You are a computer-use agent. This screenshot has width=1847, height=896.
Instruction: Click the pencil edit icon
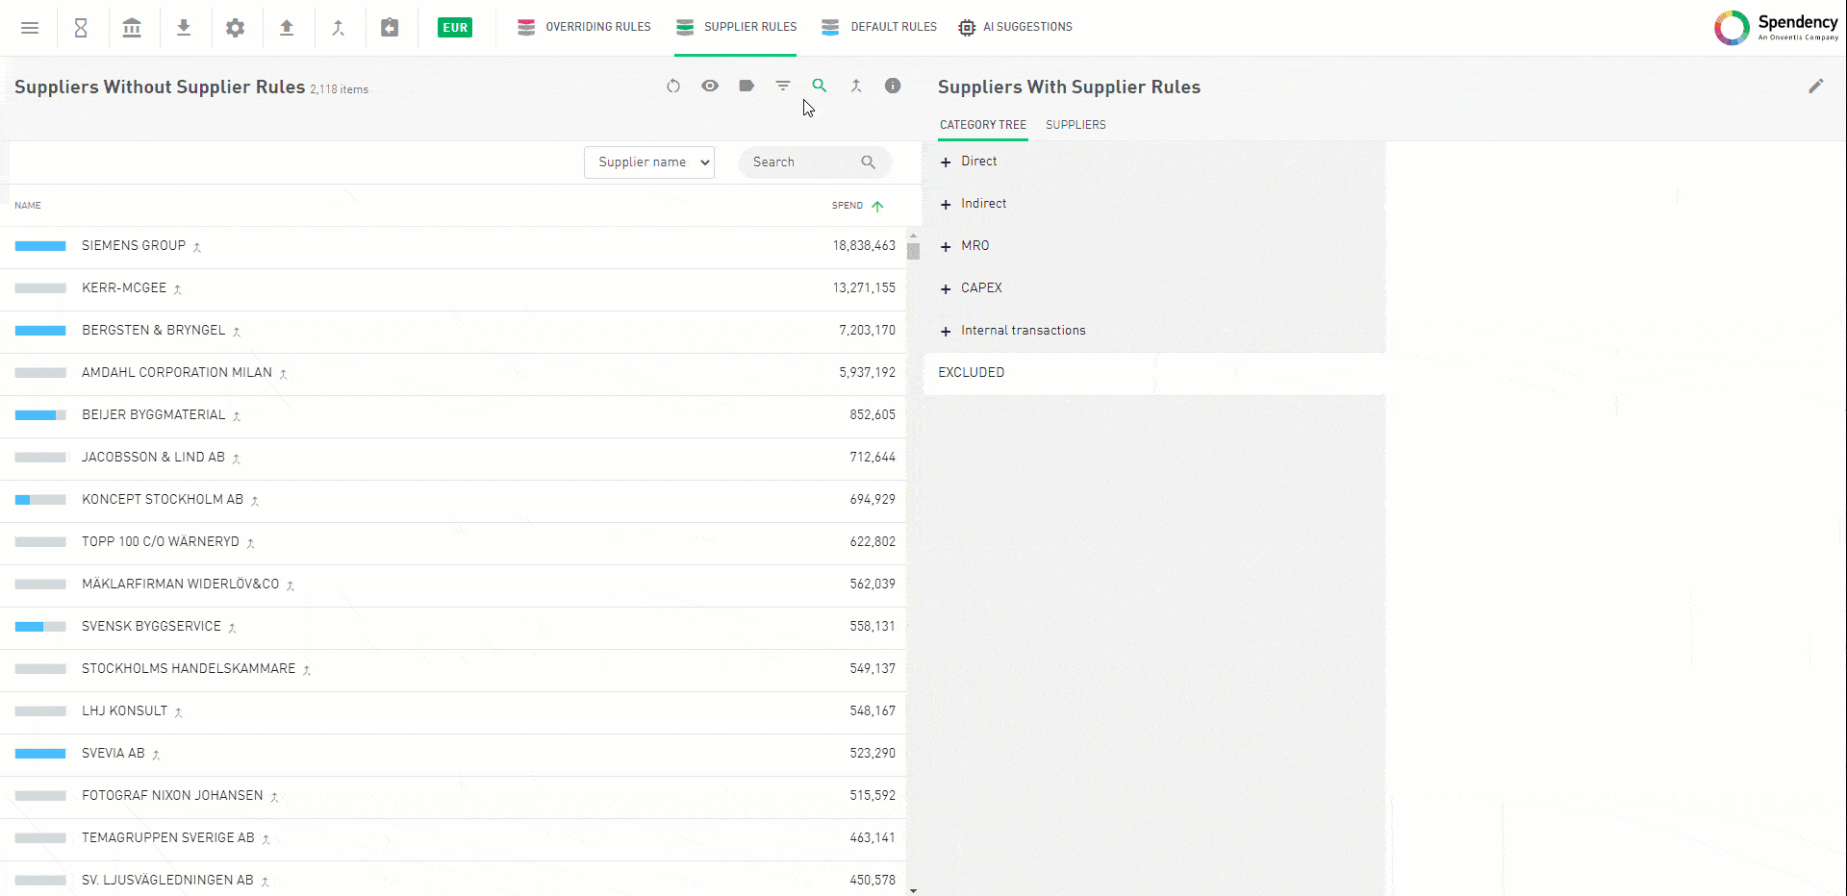click(1815, 87)
